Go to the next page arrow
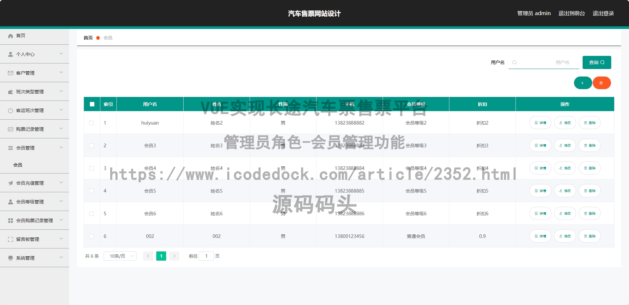Image resolution: width=629 pixels, height=305 pixels. point(174,256)
